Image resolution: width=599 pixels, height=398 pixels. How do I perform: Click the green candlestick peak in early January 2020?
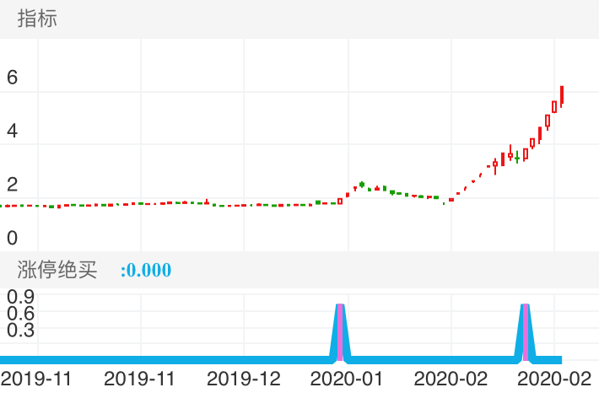tap(362, 184)
